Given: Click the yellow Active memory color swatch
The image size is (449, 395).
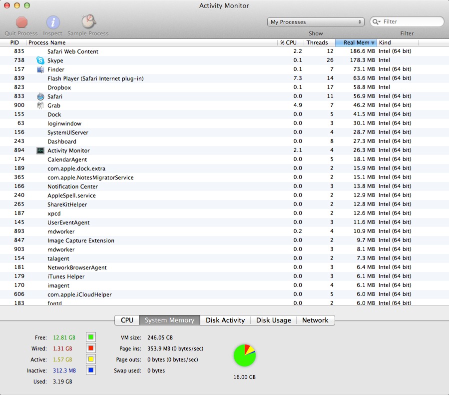Looking at the screenshot, I should [x=91, y=359].
